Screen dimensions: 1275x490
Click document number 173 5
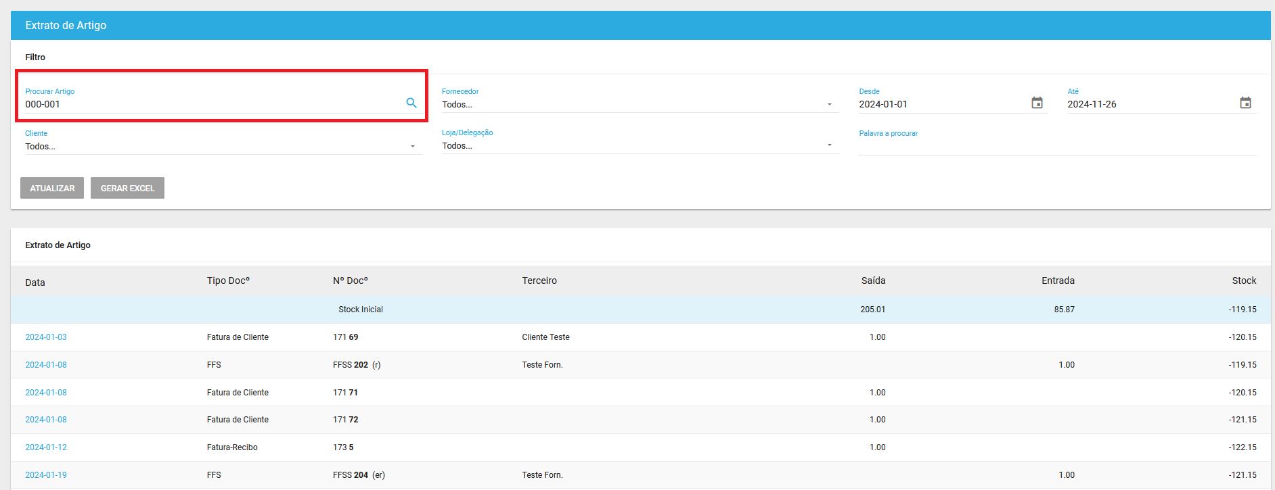pyautogui.click(x=343, y=447)
